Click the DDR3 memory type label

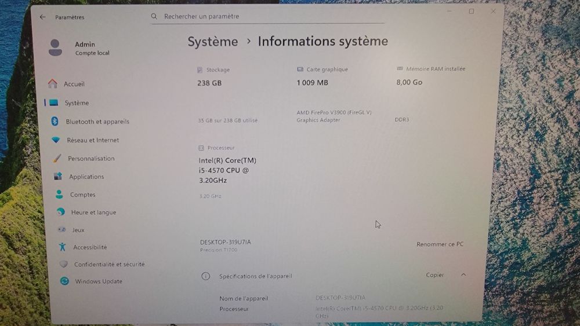point(402,120)
